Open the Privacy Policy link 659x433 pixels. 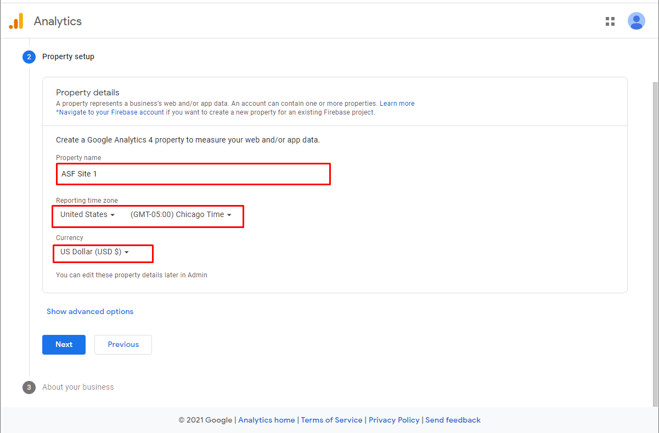click(x=394, y=420)
